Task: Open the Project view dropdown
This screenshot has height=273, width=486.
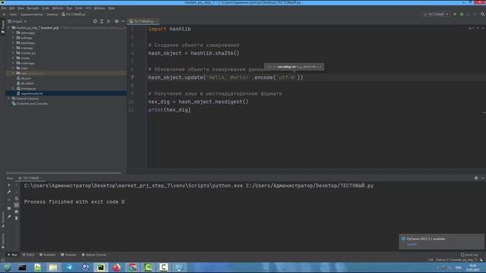Action: pos(17,21)
